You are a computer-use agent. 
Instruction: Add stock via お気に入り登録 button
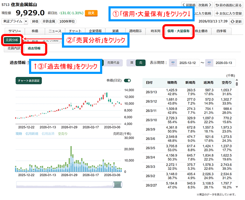tap(229, 13)
